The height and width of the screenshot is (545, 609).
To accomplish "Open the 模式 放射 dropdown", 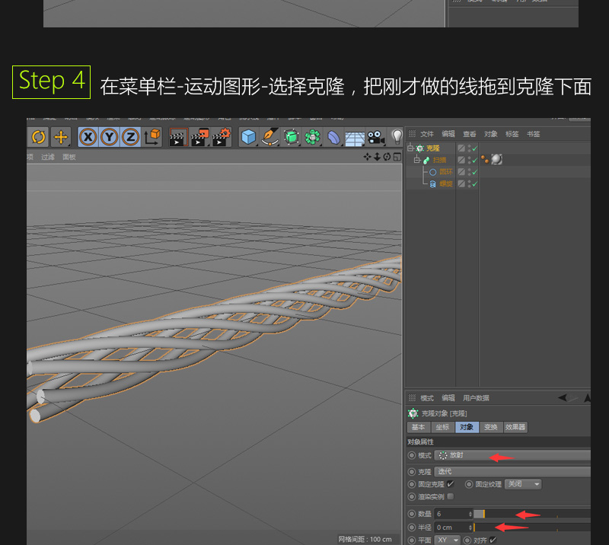I will pos(512,455).
